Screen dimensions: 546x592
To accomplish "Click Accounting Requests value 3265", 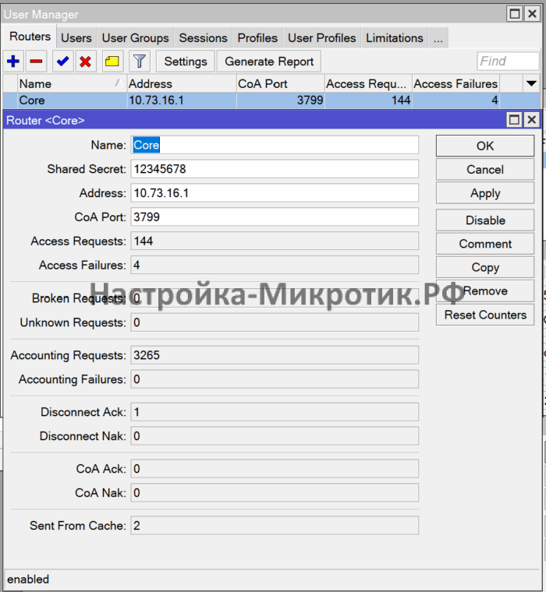I will pos(275,355).
